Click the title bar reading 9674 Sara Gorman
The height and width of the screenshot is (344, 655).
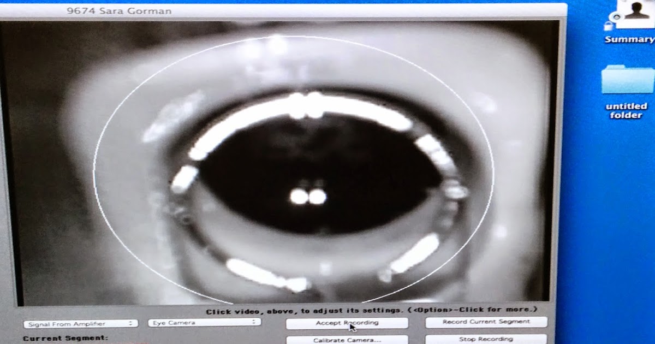click(120, 9)
